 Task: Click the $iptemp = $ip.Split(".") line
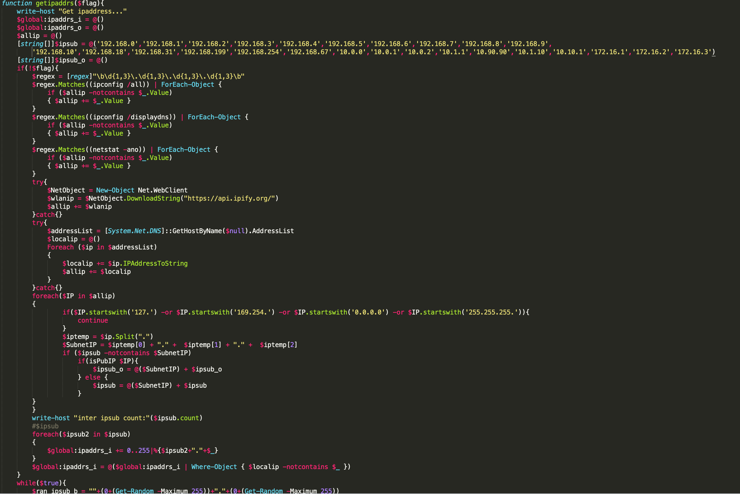coord(108,337)
